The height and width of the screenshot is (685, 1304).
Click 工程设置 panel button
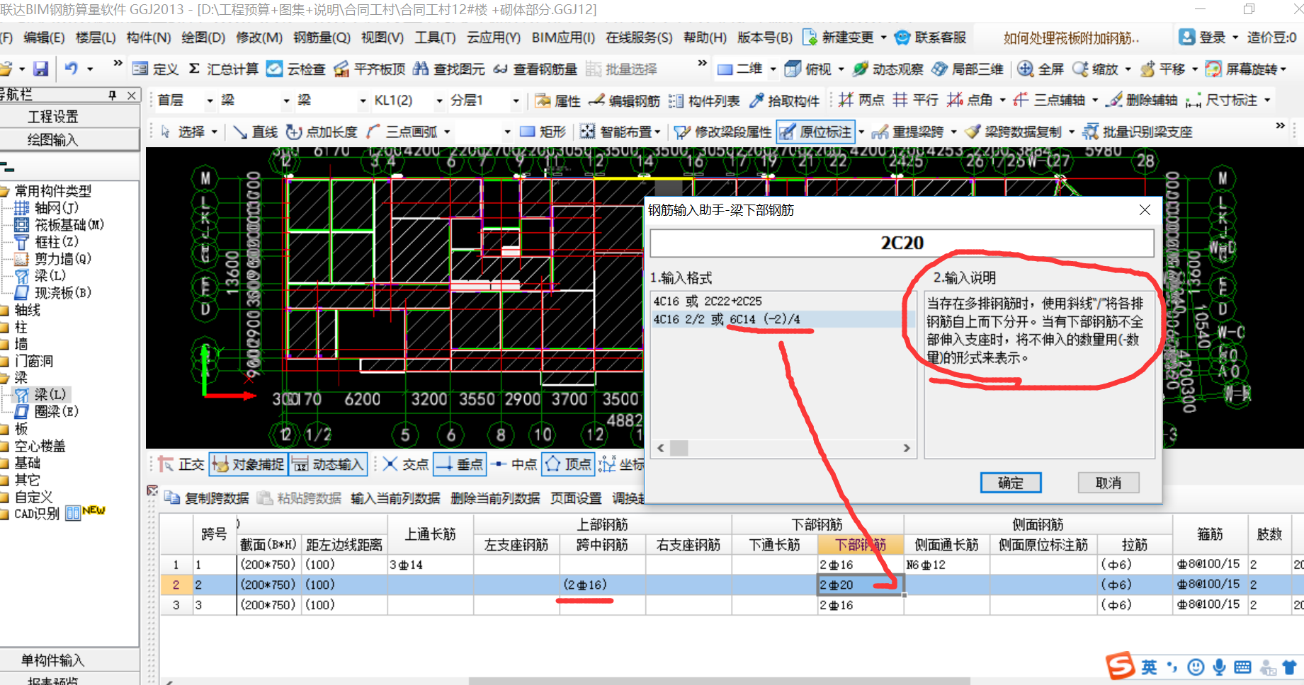pos(69,117)
